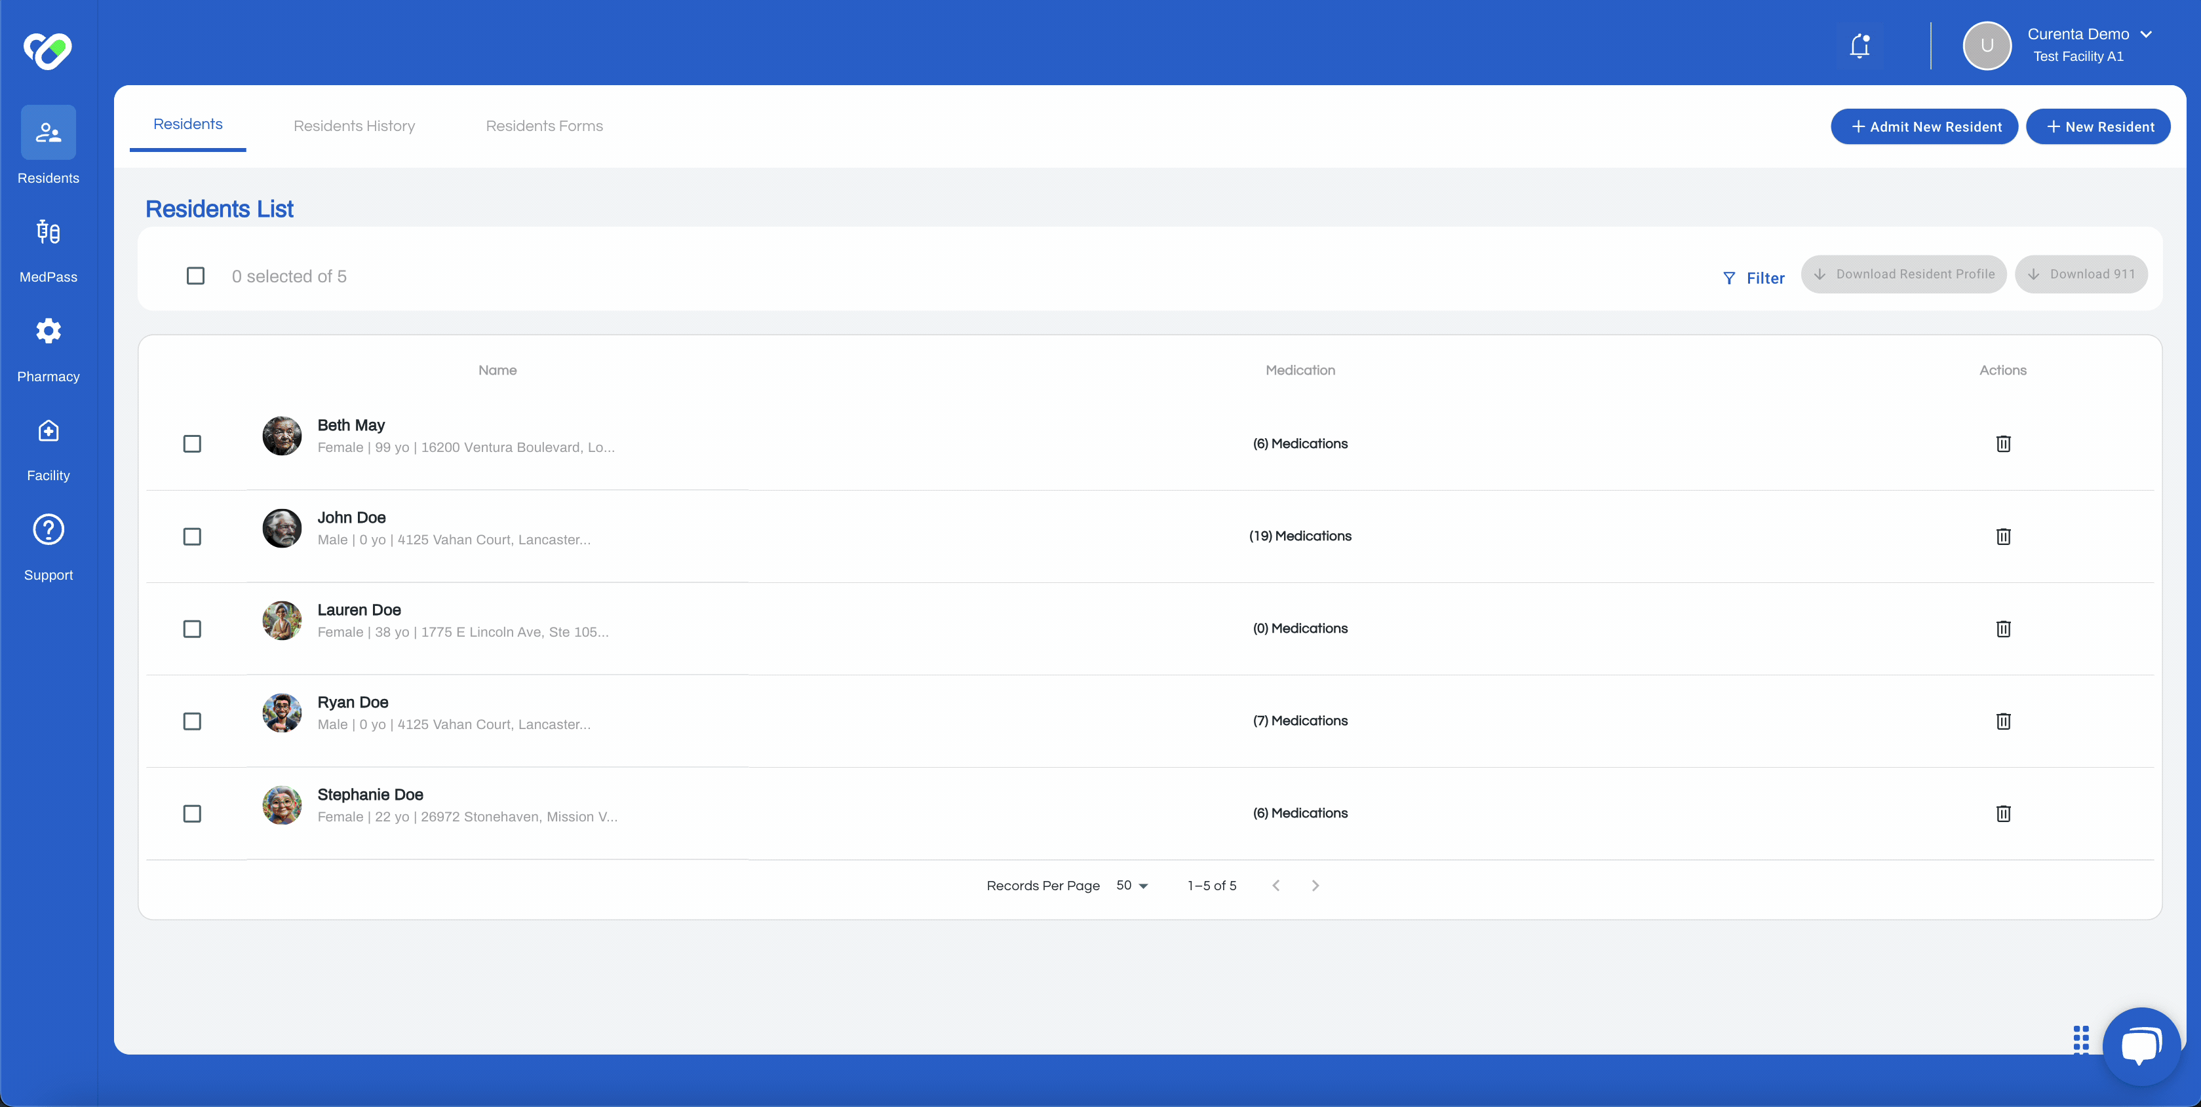The width and height of the screenshot is (2201, 1107).
Task: Select Lauren Doe's checkbox
Action: tap(192, 629)
